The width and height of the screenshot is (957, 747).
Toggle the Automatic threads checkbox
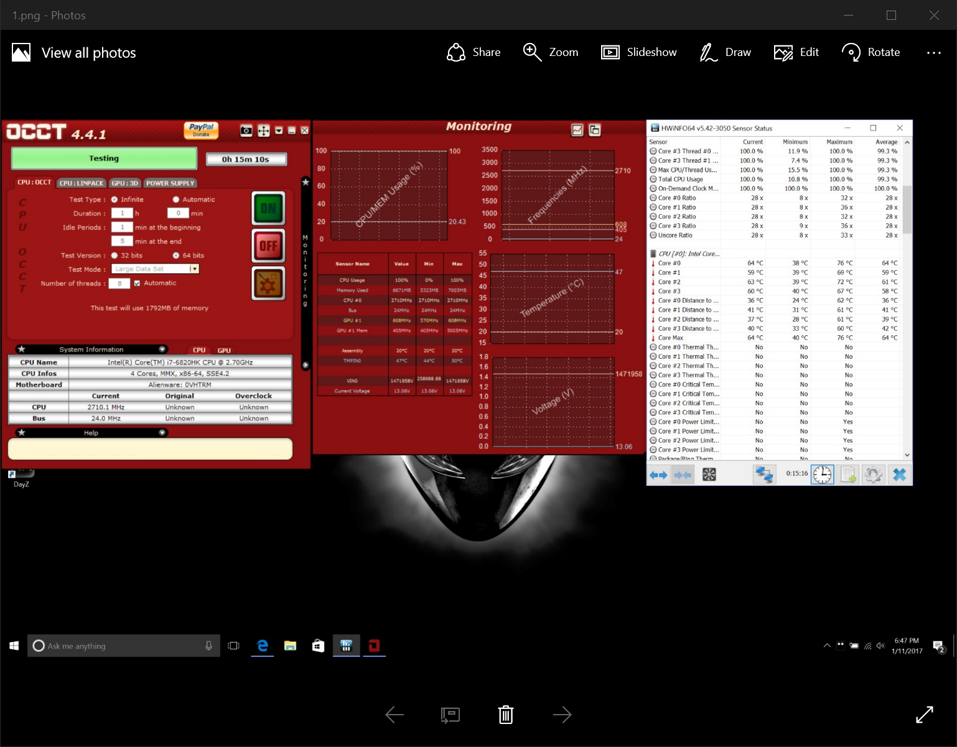click(x=137, y=283)
